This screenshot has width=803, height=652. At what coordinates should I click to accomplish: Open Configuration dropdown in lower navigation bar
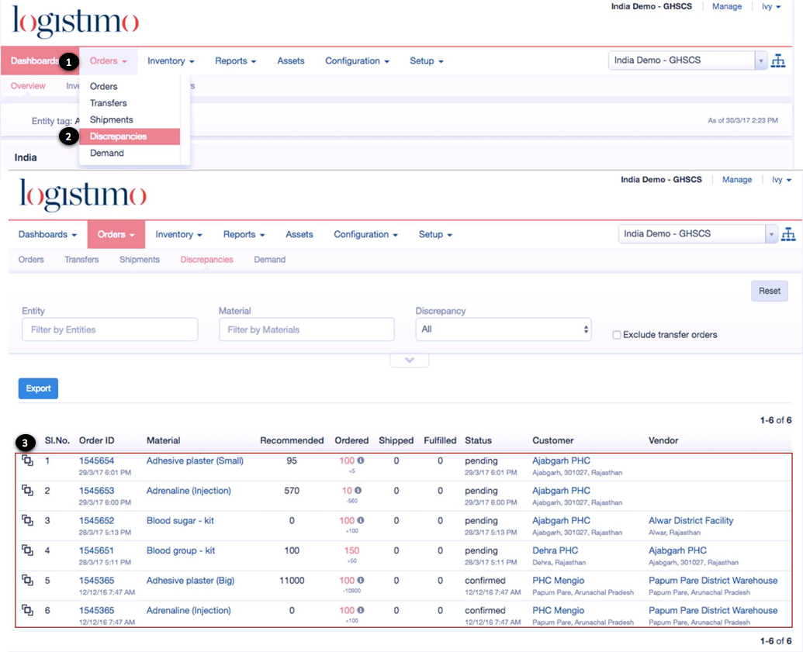click(x=365, y=234)
